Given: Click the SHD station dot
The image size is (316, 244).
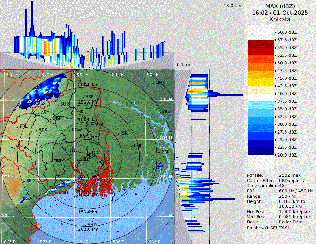Looking at the screenshot, I should (x=85, y=225).
